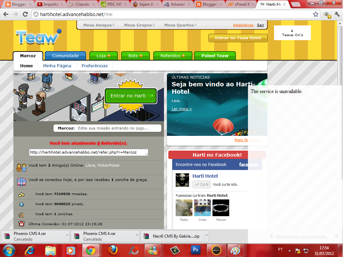Image resolution: width=343 pixels, height=257 pixels.
Task: Click the browser forward arrow
Action: [15, 14]
